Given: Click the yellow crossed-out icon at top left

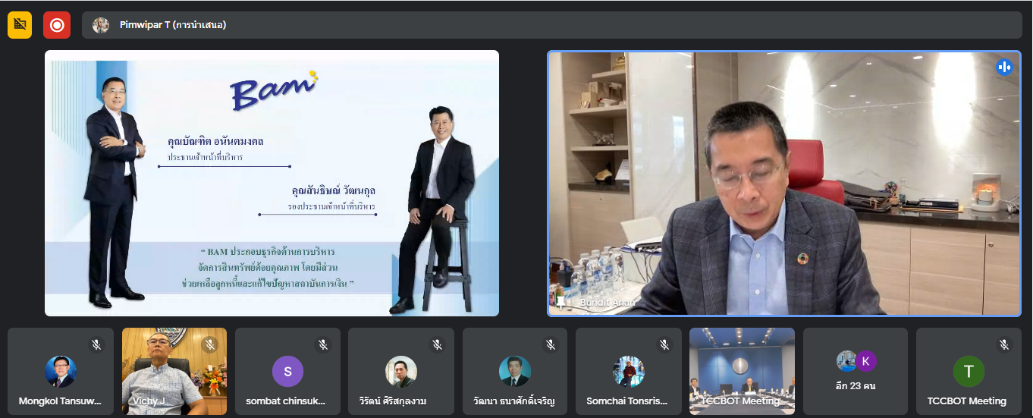Looking at the screenshot, I should pyautogui.click(x=20, y=25).
